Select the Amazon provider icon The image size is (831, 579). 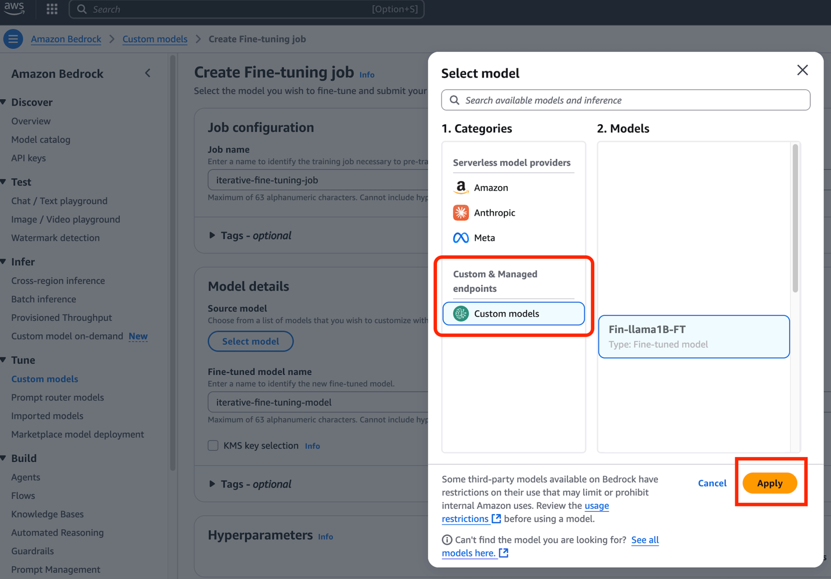(460, 187)
